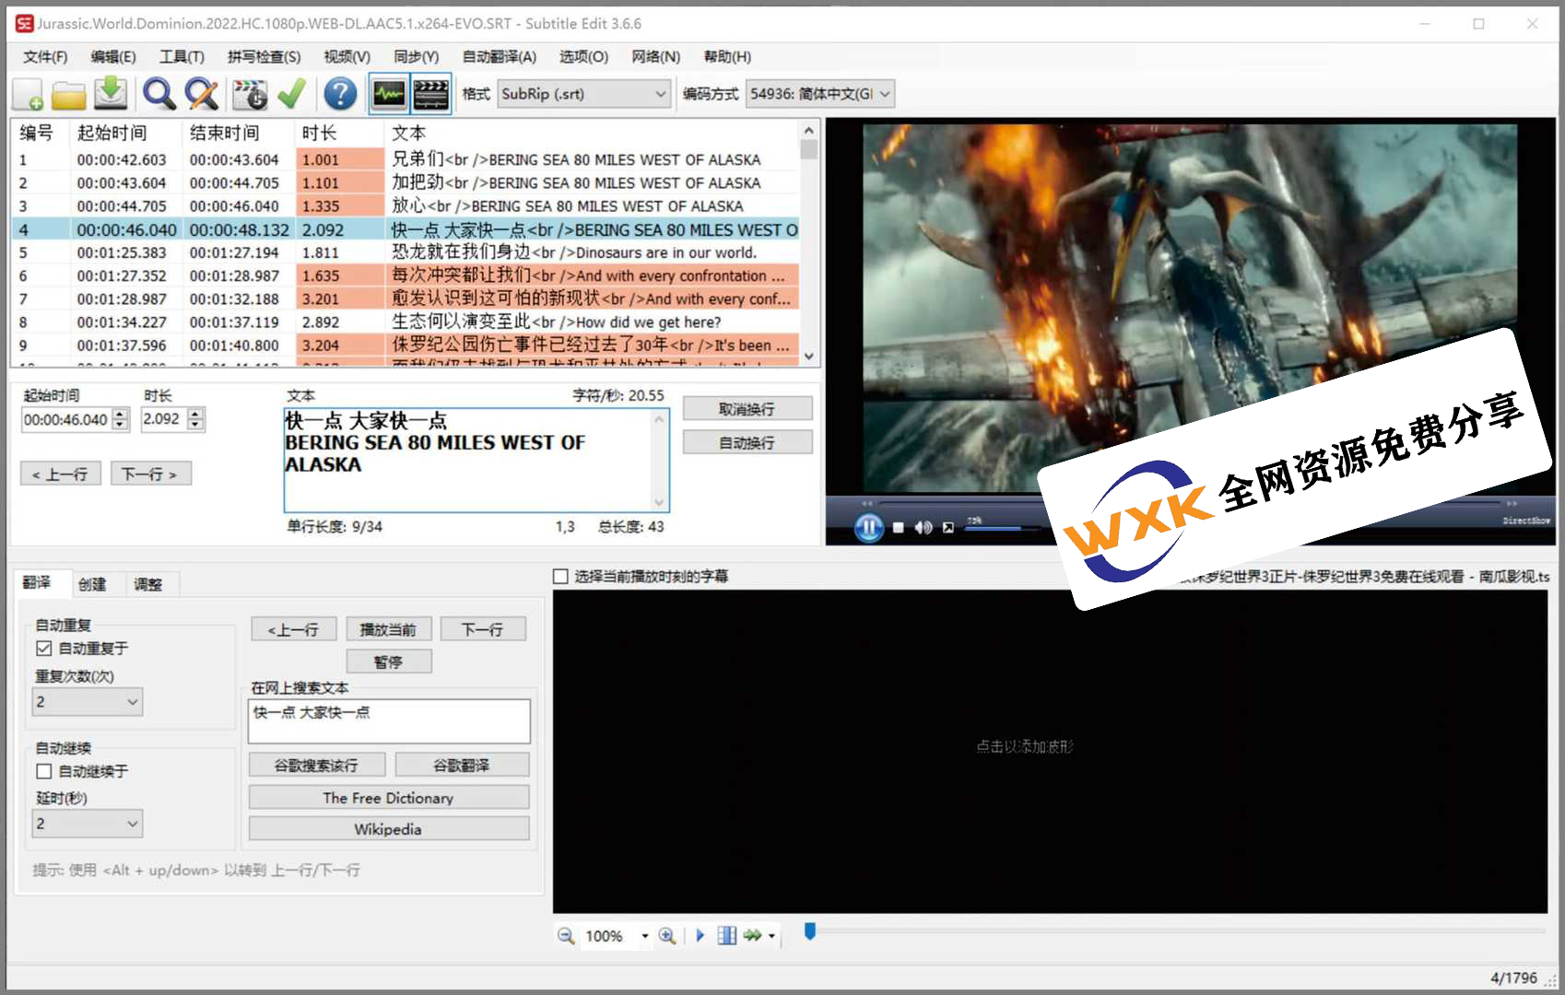Click the green double-arrow waveform icon
This screenshot has width=1565, height=995.
753,936
